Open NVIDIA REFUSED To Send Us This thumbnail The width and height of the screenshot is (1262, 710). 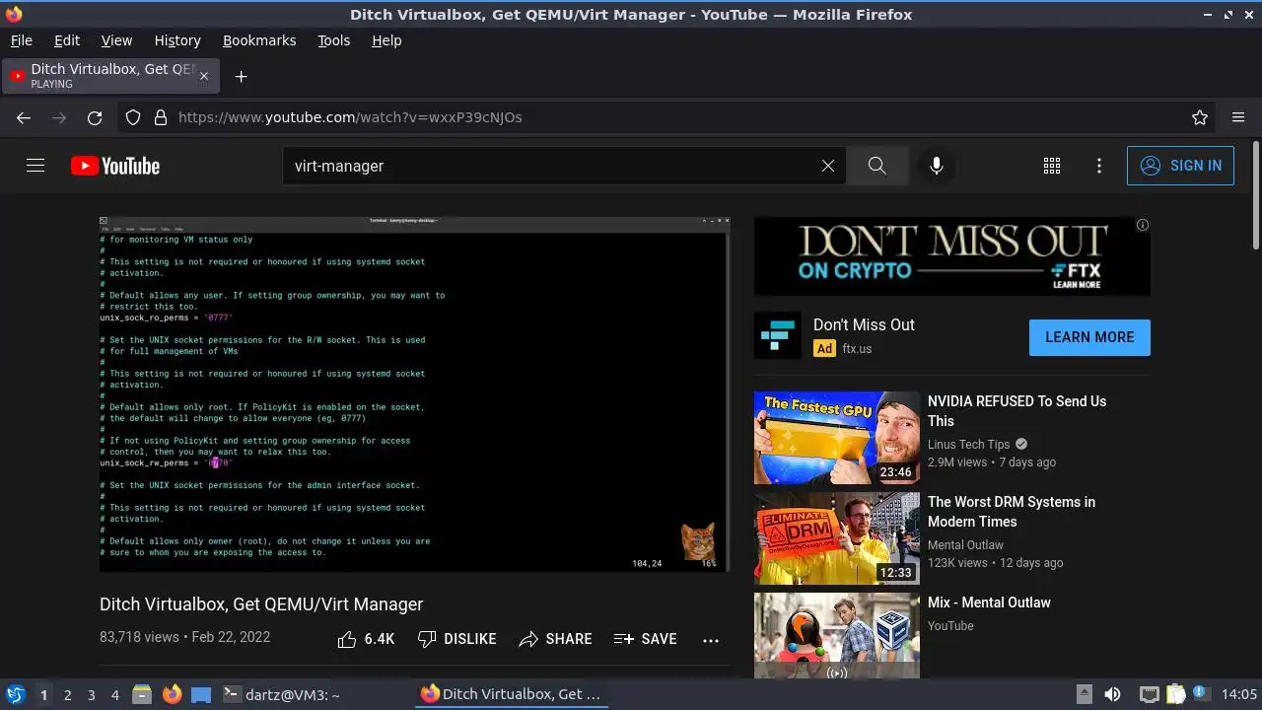[x=837, y=438]
